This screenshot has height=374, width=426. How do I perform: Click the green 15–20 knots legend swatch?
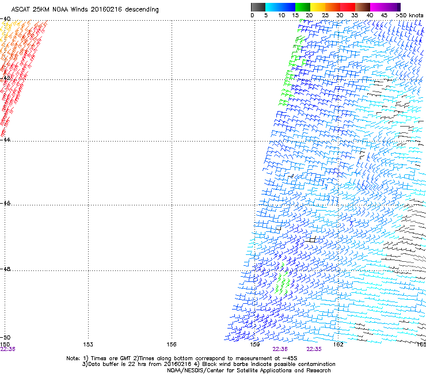tap(302, 7)
